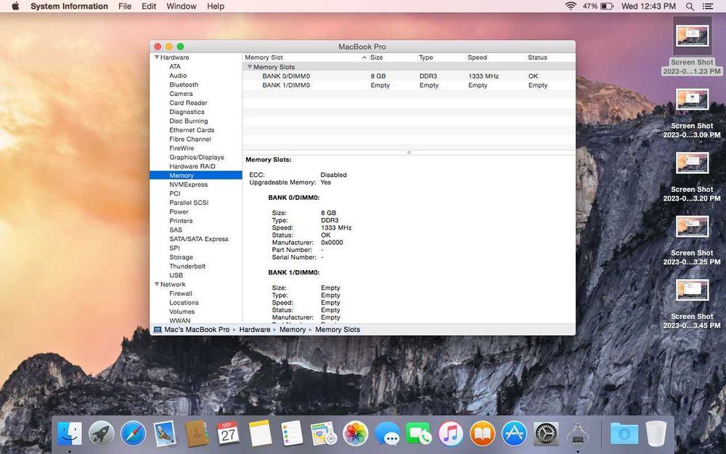Open iBooks orange book icon
Image resolution: width=726 pixels, height=454 pixels.
point(483,434)
